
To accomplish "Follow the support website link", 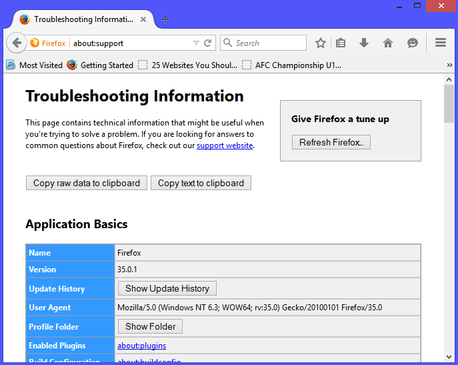I will (x=225, y=145).
